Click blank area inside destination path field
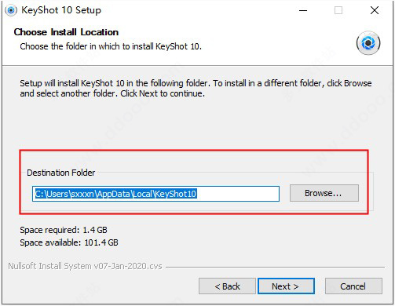The width and height of the screenshot is (395, 306). 238,194
